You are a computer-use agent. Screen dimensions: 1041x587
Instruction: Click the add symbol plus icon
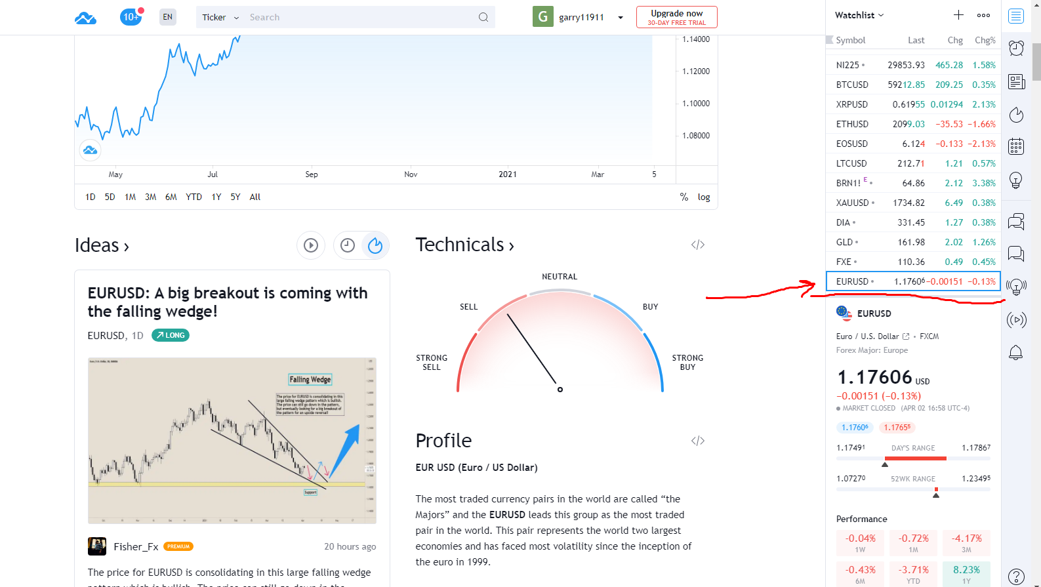958,15
